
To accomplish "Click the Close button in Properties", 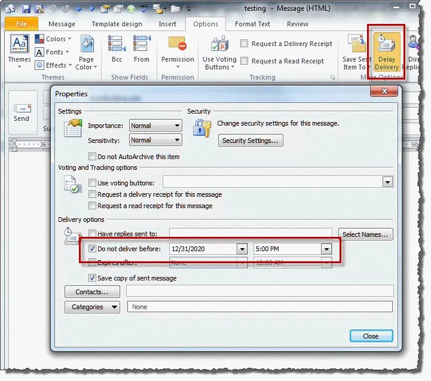I will tap(371, 336).
